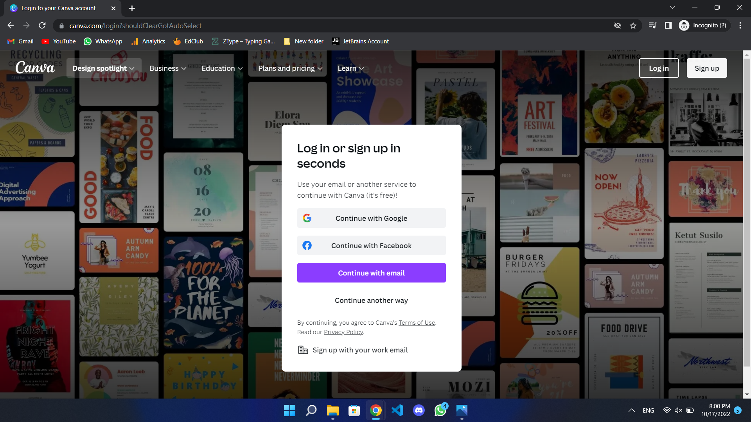
Task: Reload the page
Action: click(42, 26)
